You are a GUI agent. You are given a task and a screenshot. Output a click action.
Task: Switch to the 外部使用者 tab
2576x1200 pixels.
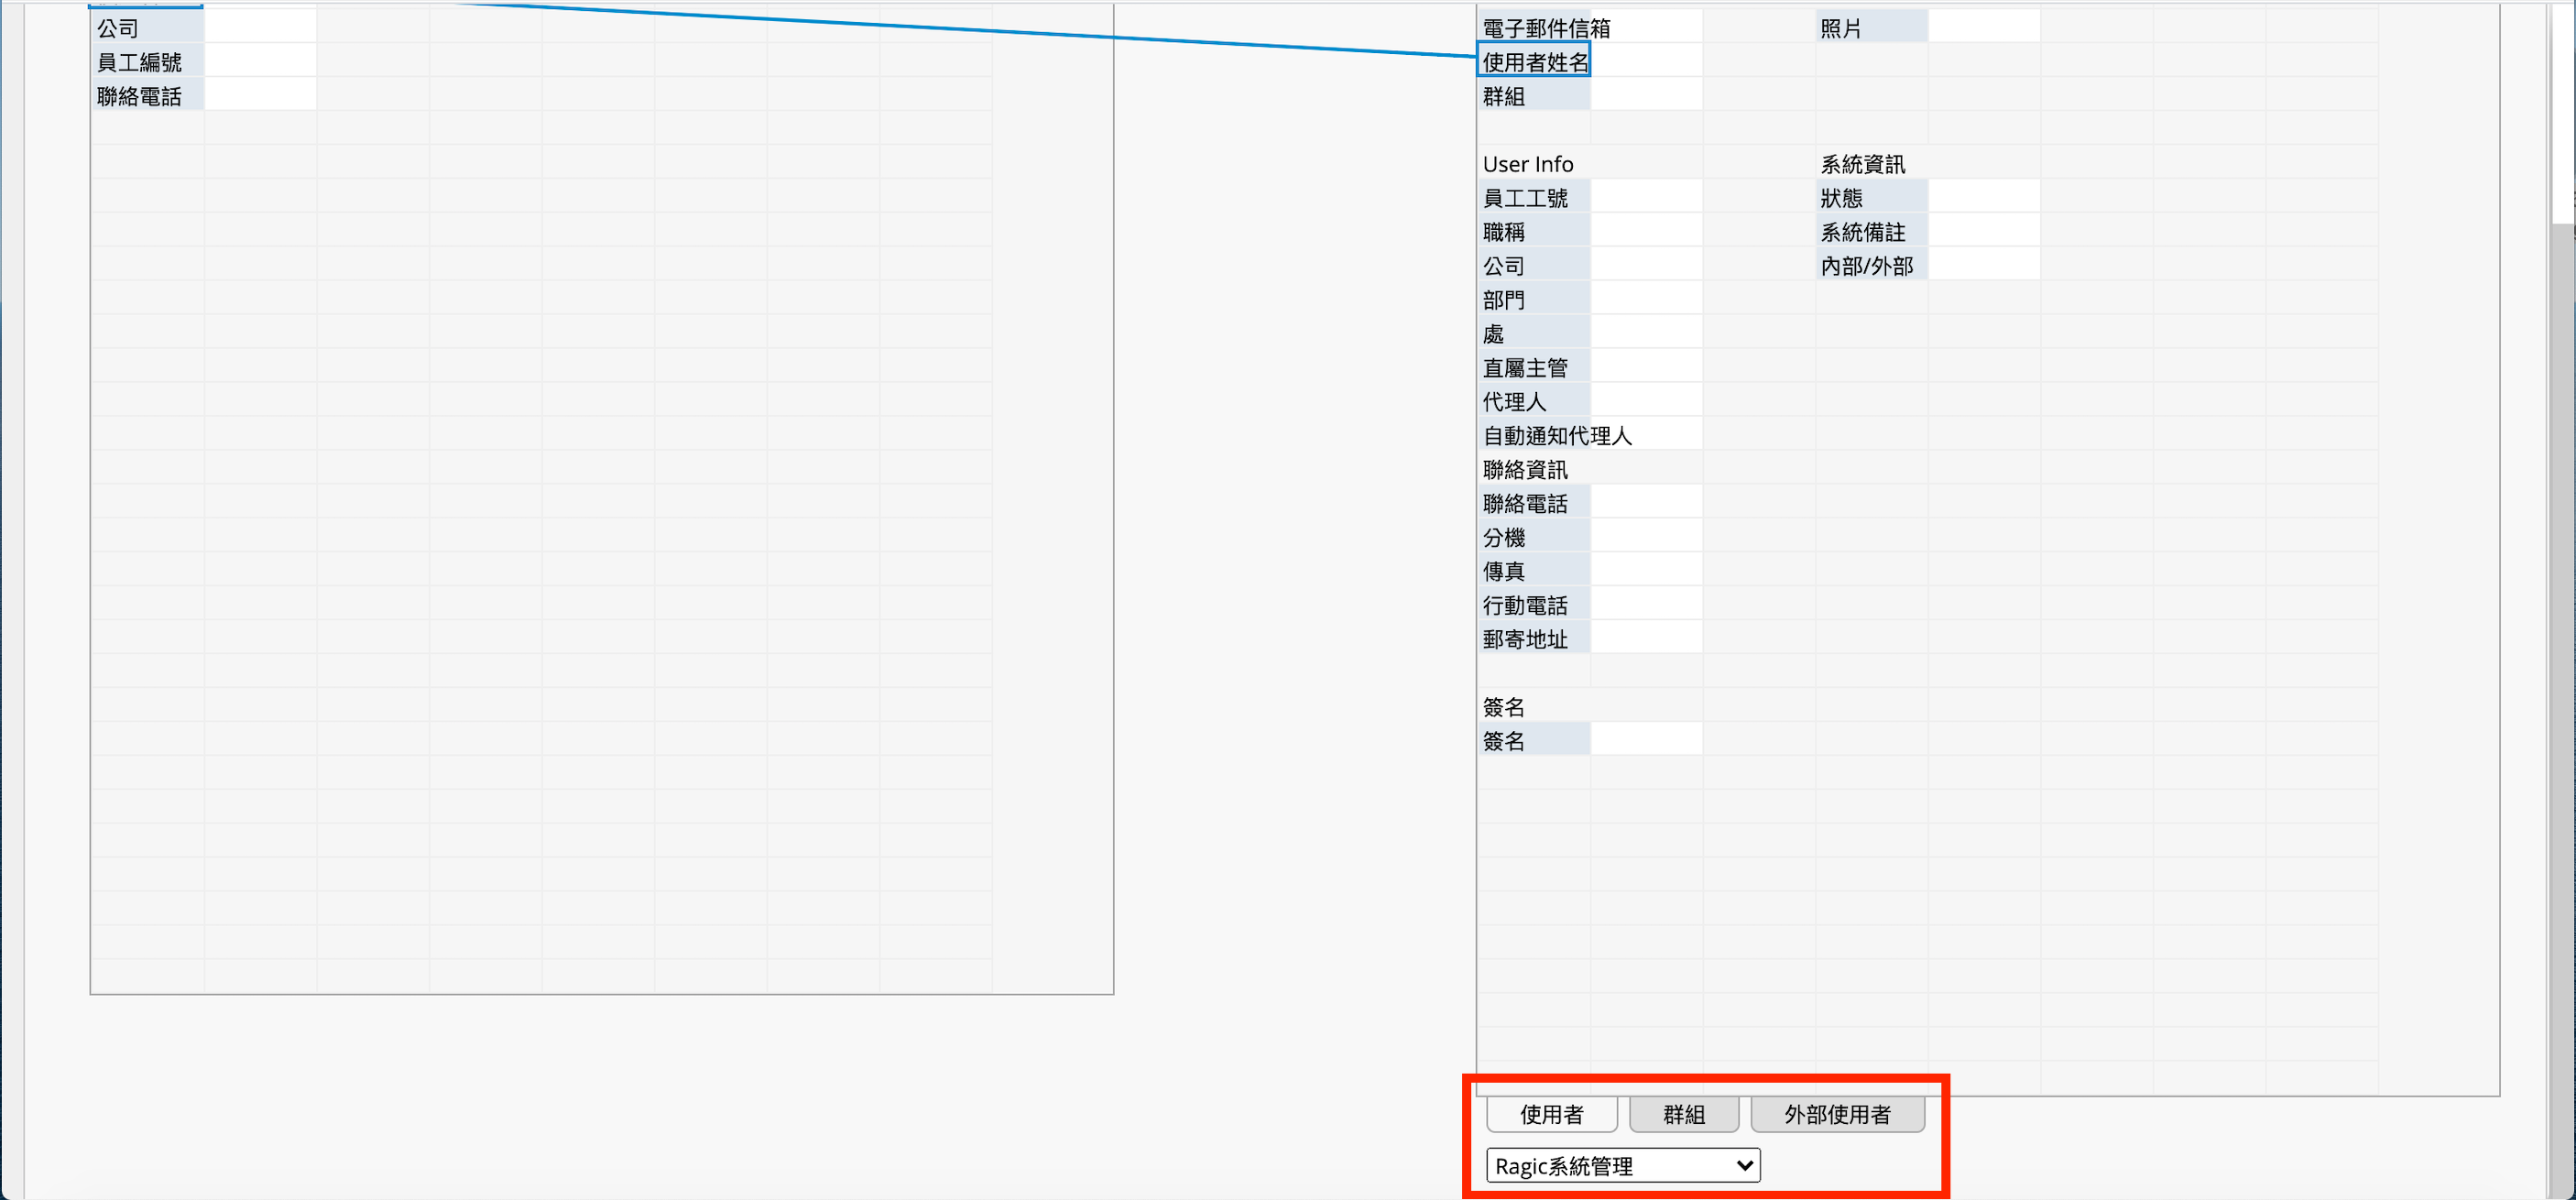point(1837,1114)
